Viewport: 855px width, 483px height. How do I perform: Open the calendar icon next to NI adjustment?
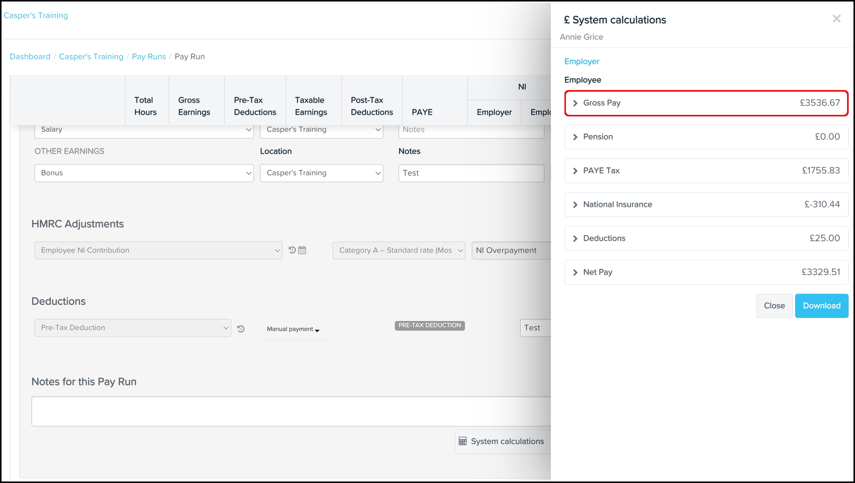302,250
